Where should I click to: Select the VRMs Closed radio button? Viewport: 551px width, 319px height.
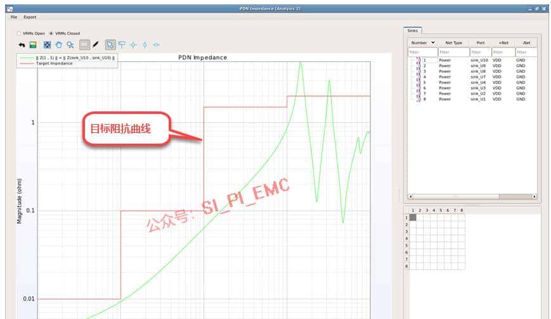point(51,33)
